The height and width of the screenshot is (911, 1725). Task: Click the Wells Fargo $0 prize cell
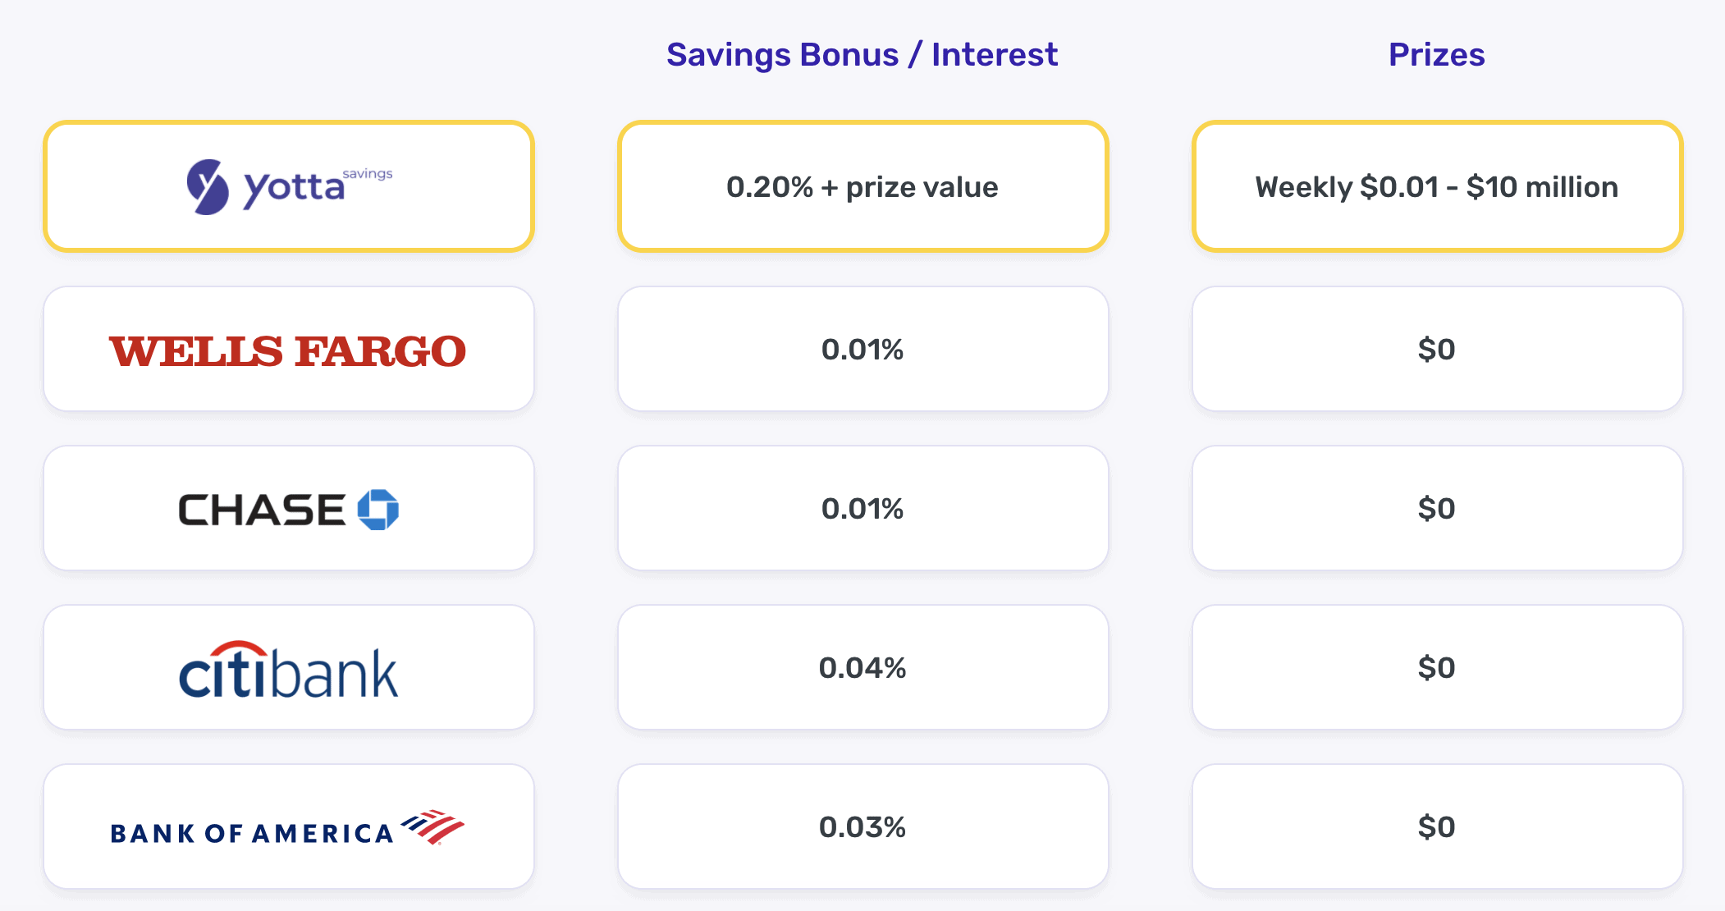pyautogui.click(x=1437, y=350)
